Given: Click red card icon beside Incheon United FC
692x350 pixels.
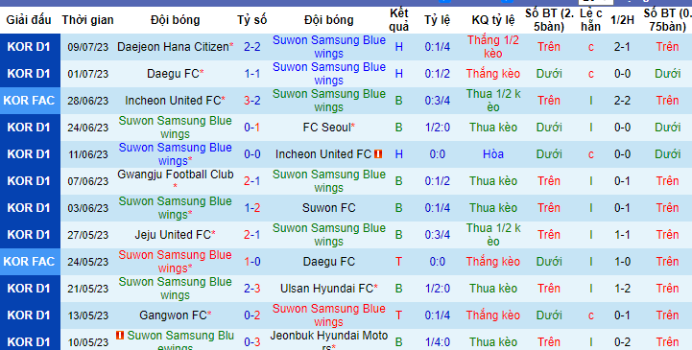Looking at the screenshot, I should pyautogui.click(x=378, y=154).
